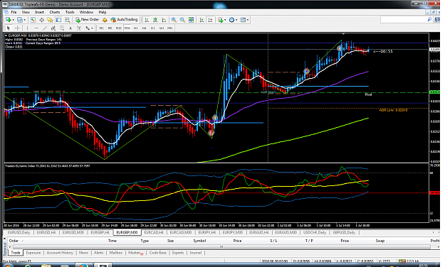Open the Strategy Tester magnifier icon
The image size is (445, 267).
point(67,20)
